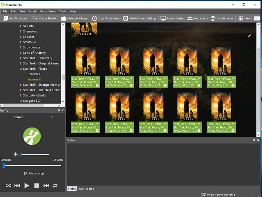262x197 pixels.
Task: Select the 41:16 MKV episode thumbnail
Action: (221, 61)
